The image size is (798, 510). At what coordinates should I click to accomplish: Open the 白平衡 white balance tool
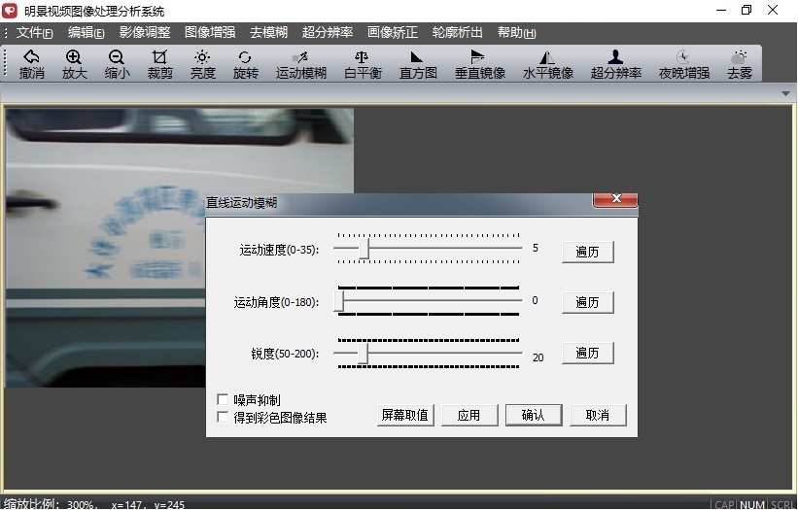click(362, 64)
